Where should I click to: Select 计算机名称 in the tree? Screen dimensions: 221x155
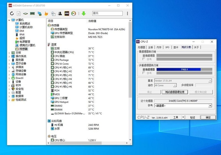(24, 27)
